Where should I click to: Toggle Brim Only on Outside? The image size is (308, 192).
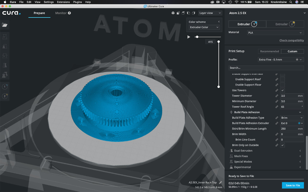(x=282, y=145)
